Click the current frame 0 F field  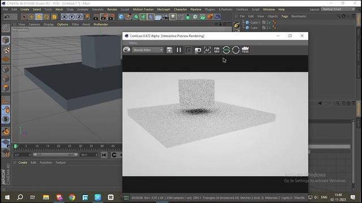tap(22, 155)
